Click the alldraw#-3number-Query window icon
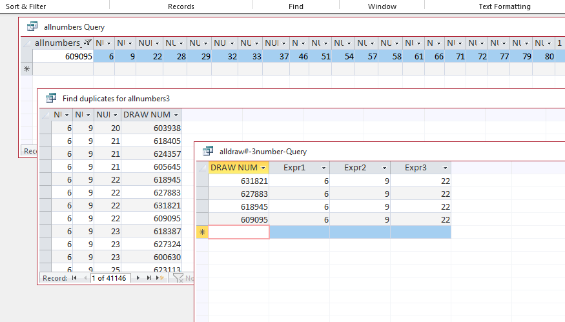The width and height of the screenshot is (565, 322). (x=208, y=151)
